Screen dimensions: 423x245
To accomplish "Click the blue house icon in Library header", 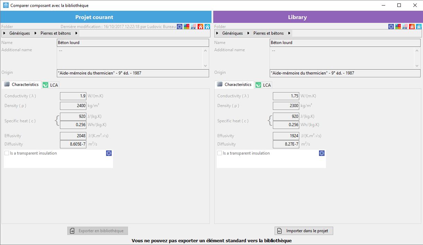I will coord(419,26).
